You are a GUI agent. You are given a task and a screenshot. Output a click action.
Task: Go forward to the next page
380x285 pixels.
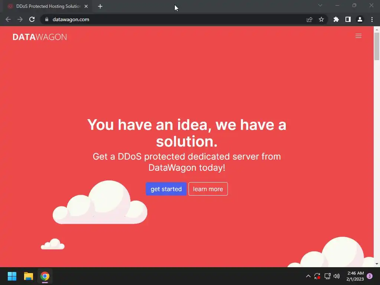(x=20, y=19)
